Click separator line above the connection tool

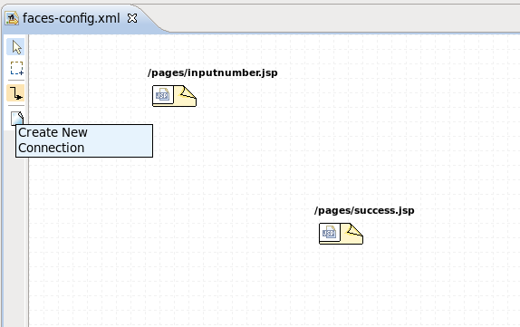click(16, 81)
